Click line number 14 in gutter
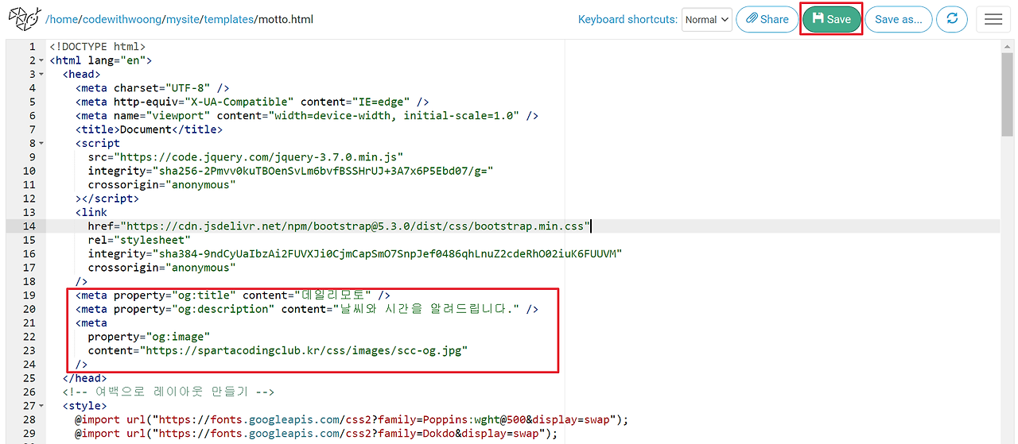 coord(29,226)
